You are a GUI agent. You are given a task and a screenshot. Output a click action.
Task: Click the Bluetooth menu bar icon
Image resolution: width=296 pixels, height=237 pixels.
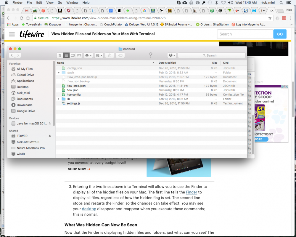217,3
